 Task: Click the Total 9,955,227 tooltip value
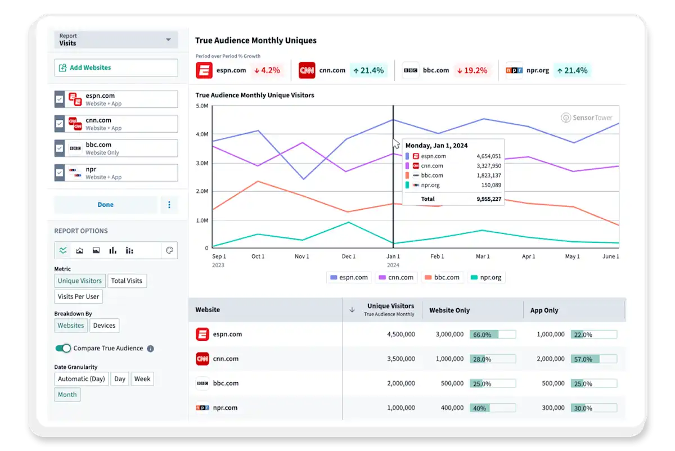[488, 199]
